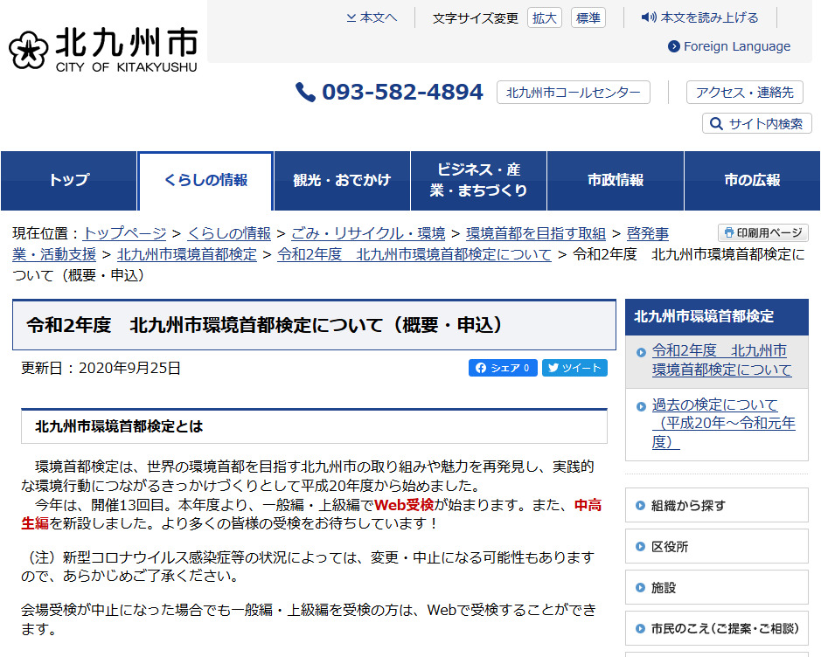The height and width of the screenshot is (657, 821).
Task: Share page via Facebook シェア button
Action: [x=503, y=368]
